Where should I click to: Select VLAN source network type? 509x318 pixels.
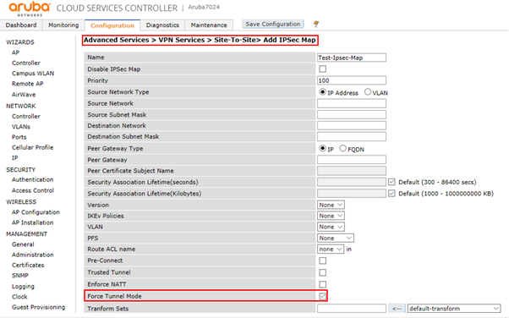[x=368, y=92]
